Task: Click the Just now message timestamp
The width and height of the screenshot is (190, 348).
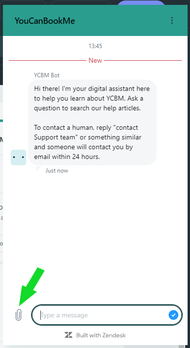Action: (x=57, y=171)
